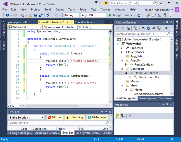Pin the HomeController.cs tab

pyautogui.click(x=67, y=22)
